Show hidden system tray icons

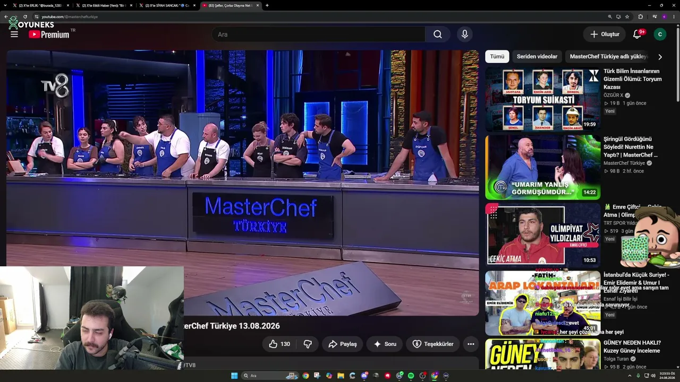630,376
